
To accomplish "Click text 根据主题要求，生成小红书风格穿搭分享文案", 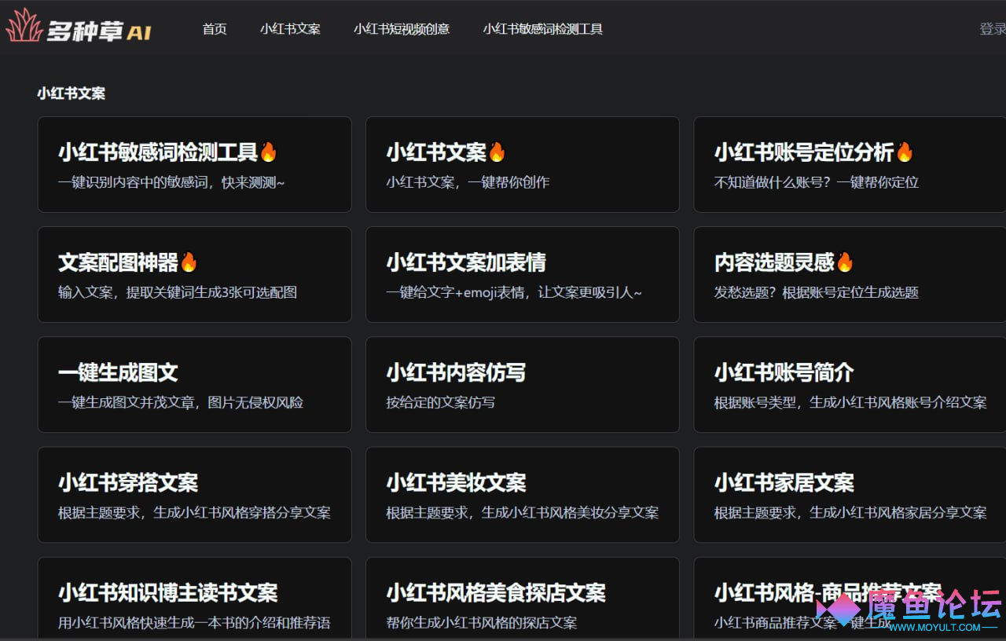I will point(194,512).
